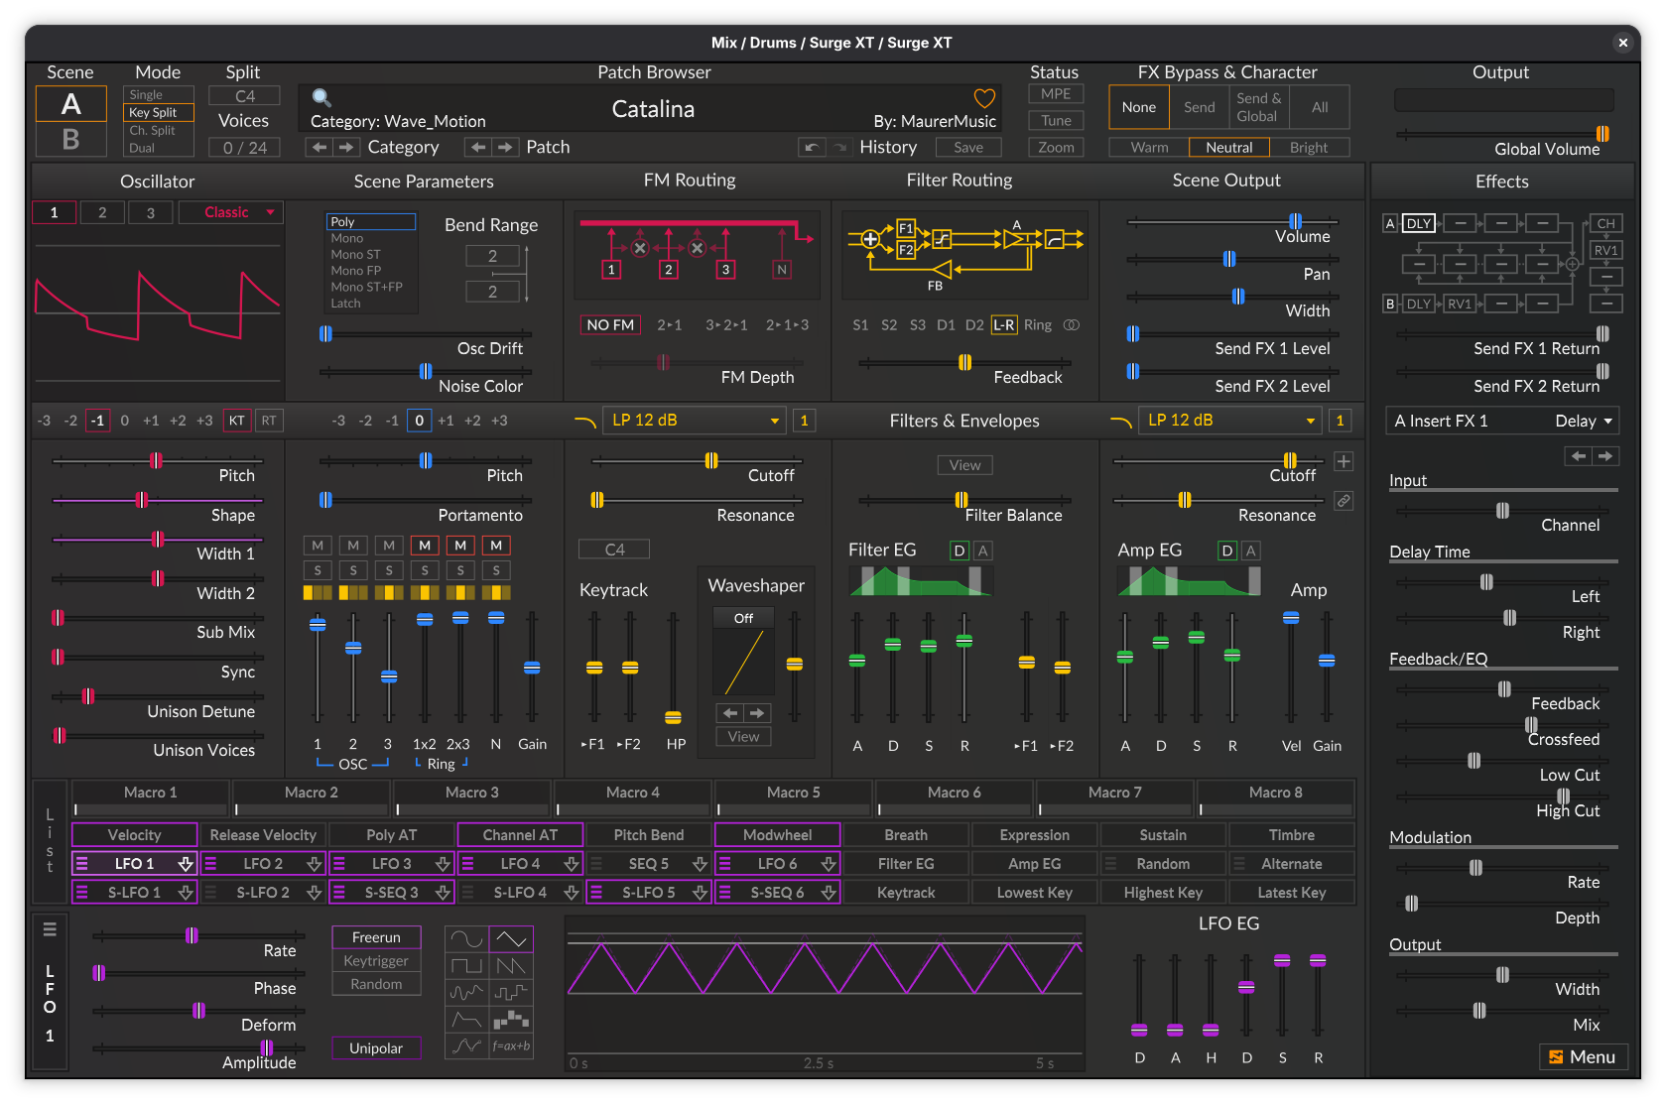
Task: Click the Save patch button
Action: (967, 147)
